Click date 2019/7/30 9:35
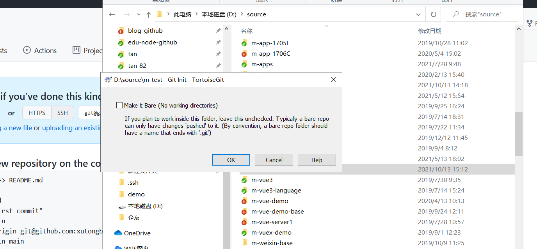Image resolution: width=537 pixels, height=249 pixels. 439,180
